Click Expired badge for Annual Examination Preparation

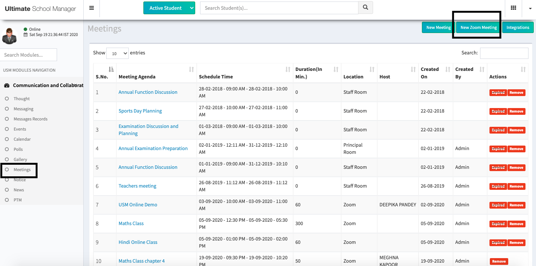[x=498, y=149]
